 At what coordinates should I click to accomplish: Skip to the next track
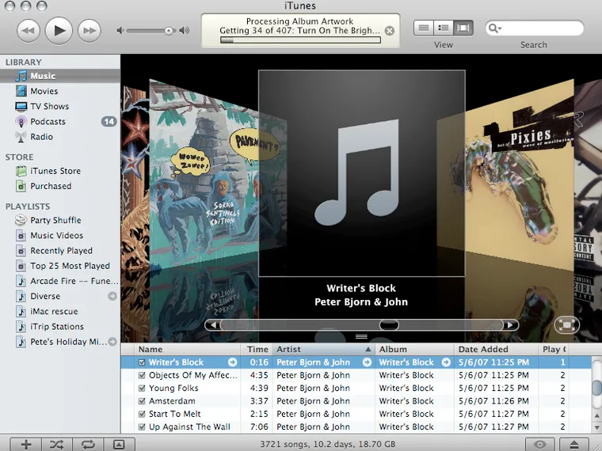pyautogui.click(x=89, y=31)
